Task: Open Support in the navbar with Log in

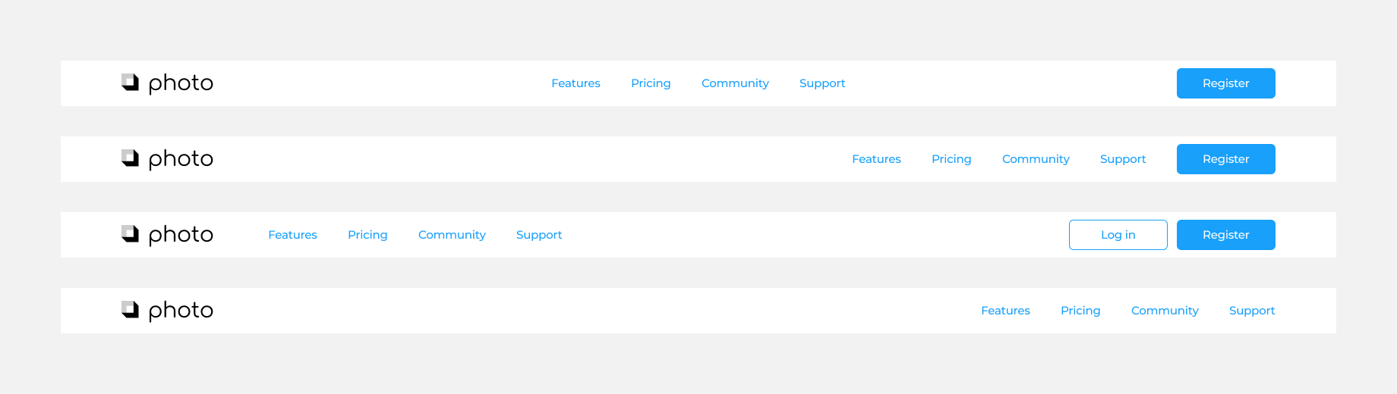Action: point(539,235)
